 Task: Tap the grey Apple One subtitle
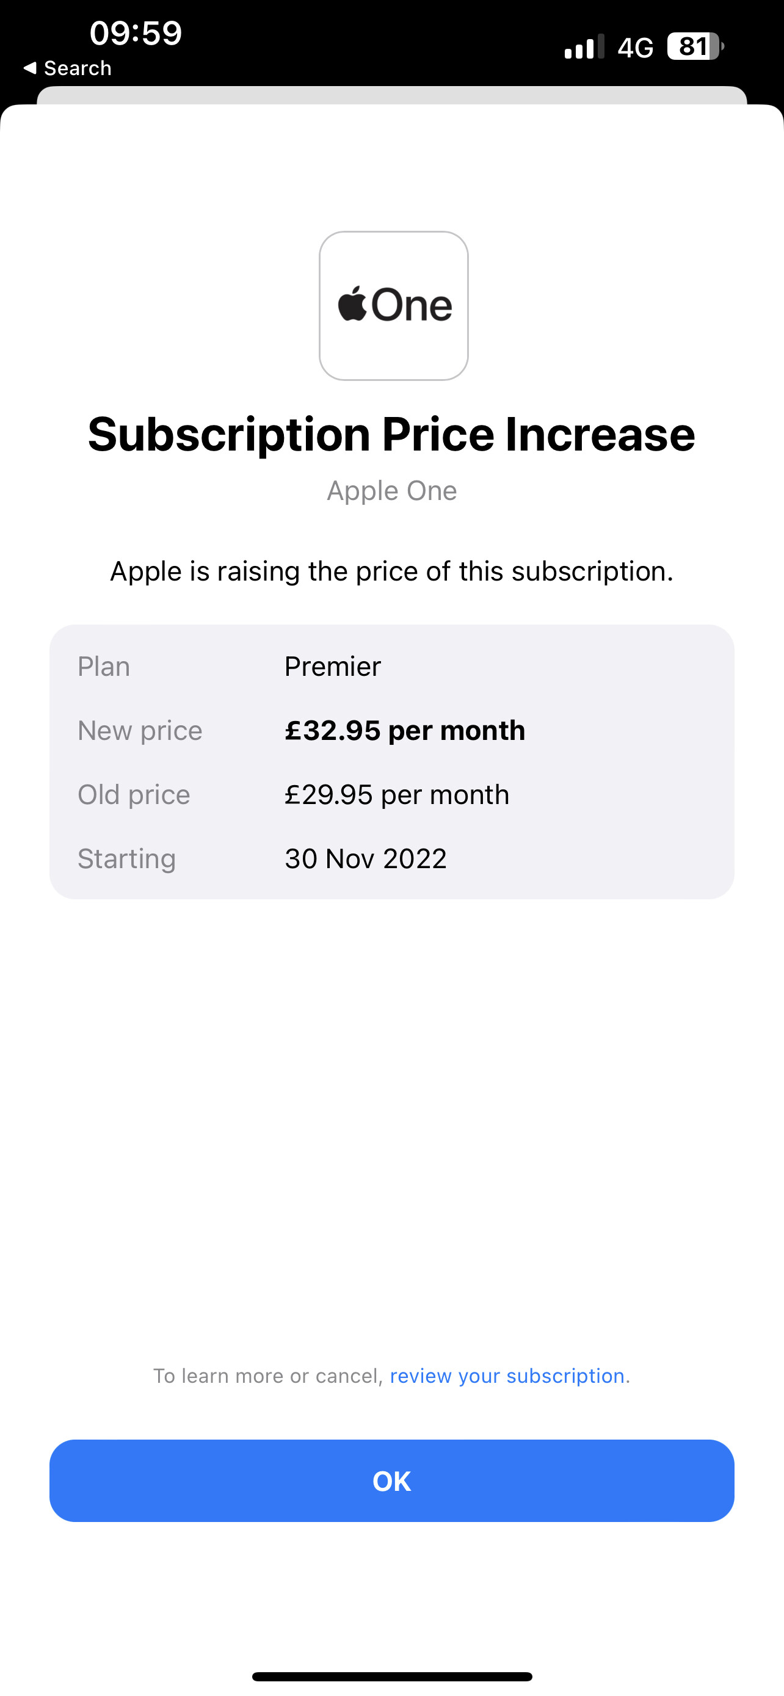tap(391, 490)
